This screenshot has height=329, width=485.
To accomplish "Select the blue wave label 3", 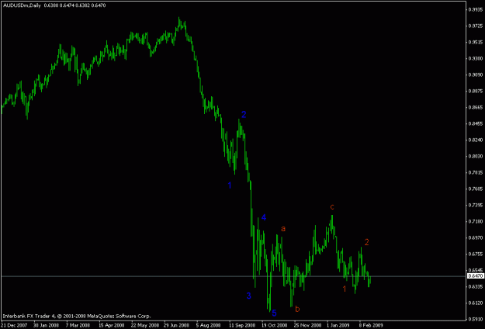I will (x=248, y=296).
